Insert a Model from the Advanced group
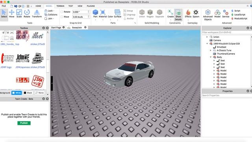 (217, 14)
